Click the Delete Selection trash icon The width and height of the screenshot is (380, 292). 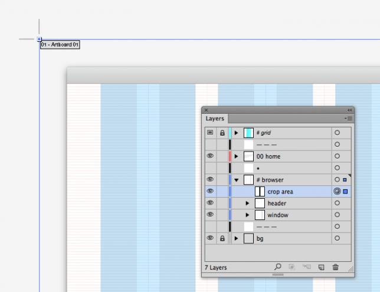336,267
